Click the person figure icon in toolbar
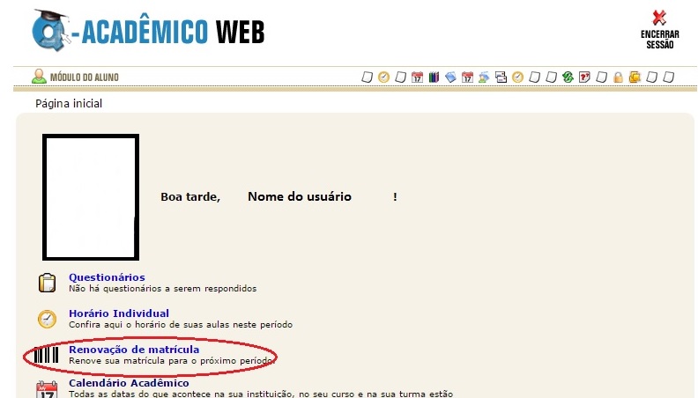 pyautogui.click(x=484, y=77)
